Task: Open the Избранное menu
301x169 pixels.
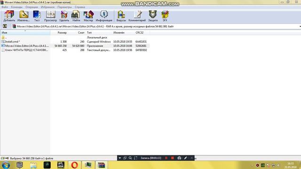Action: [x=48, y=7]
